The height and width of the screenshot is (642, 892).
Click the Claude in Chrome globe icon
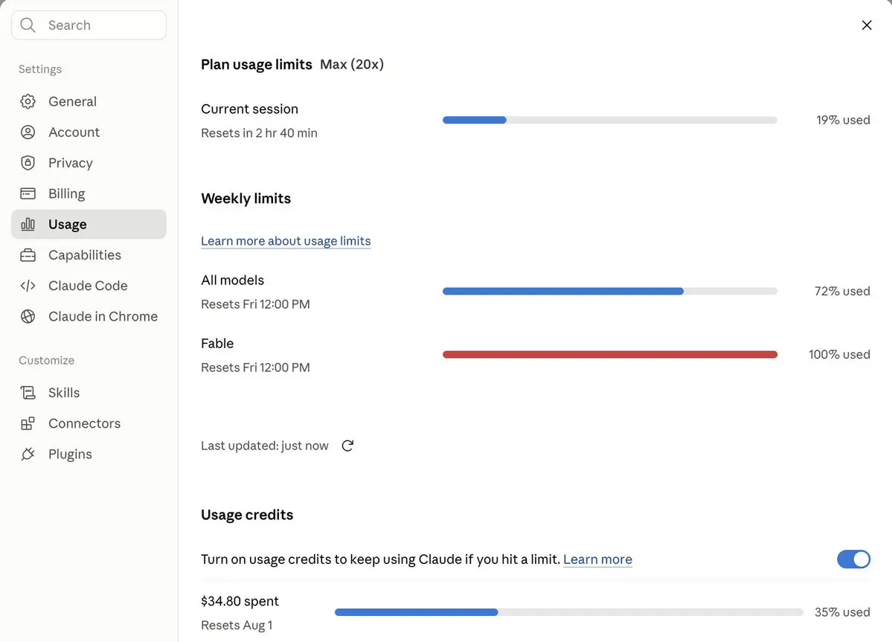[x=28, y=316]
